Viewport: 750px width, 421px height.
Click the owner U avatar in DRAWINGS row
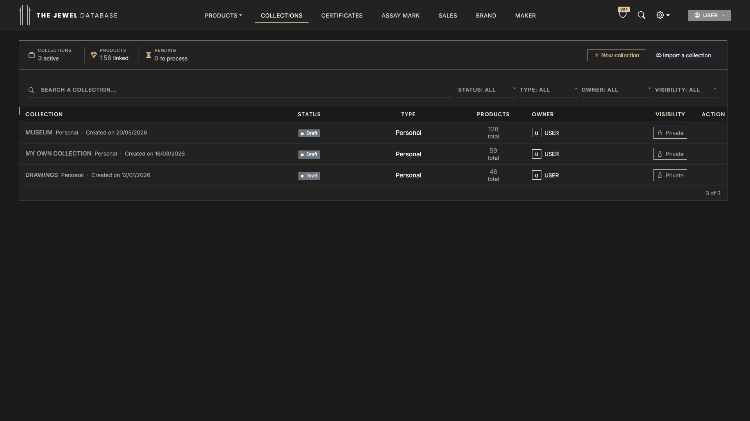click(x=536, y=175)
